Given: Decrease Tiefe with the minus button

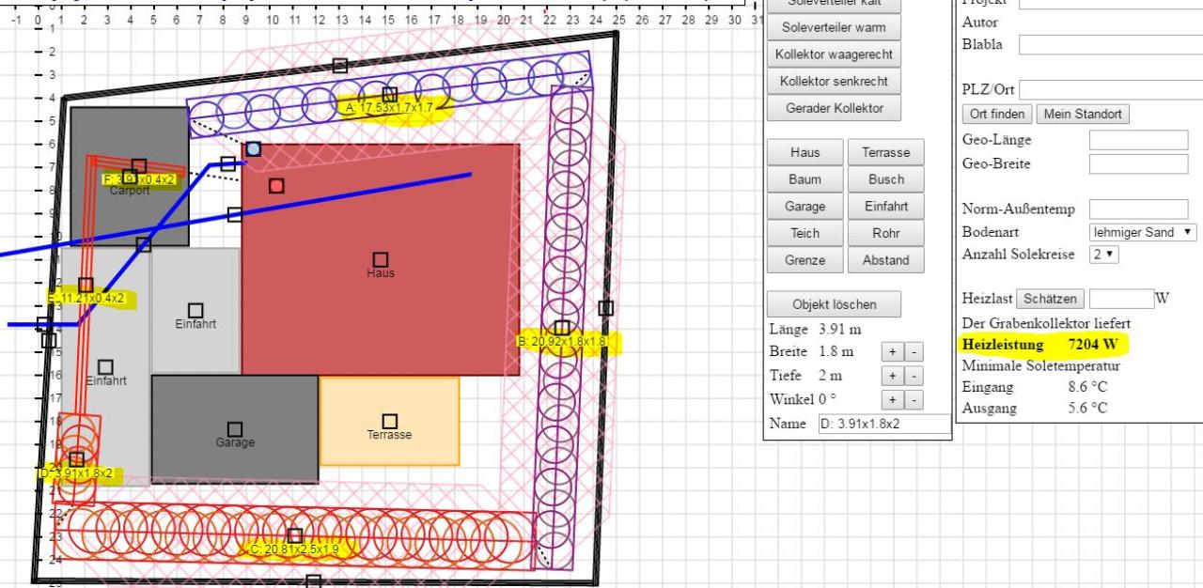Looking at the screenshot, I should pos(913,377).
